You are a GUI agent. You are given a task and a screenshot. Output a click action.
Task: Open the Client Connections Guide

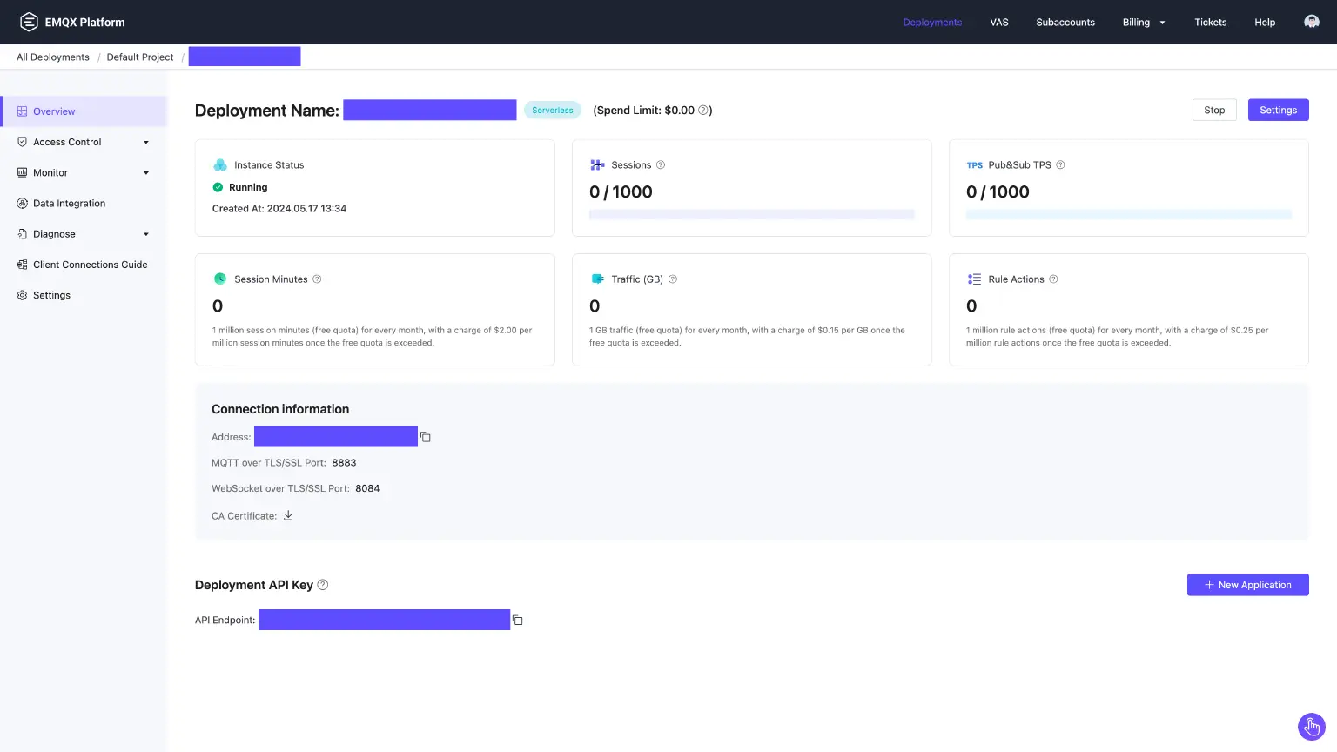point(89,264)
